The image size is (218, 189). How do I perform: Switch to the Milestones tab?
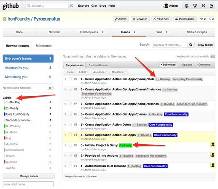click(x=43, y=46)
